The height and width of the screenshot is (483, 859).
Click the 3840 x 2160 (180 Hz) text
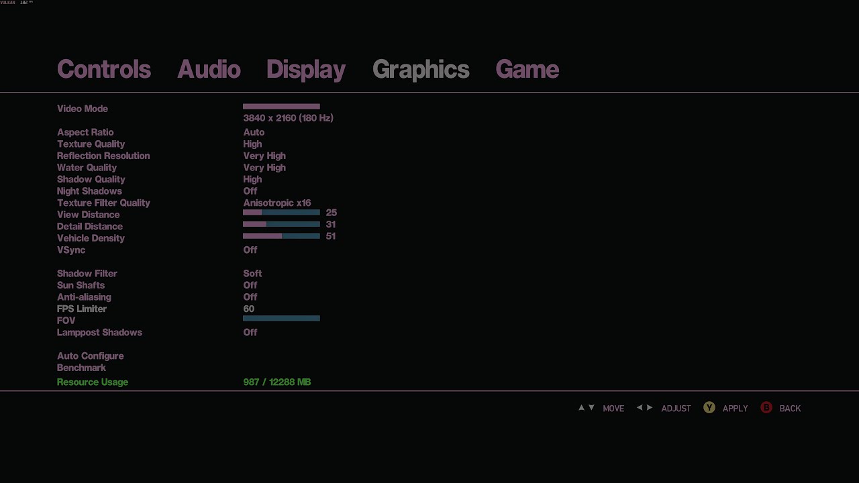point(289,118)
